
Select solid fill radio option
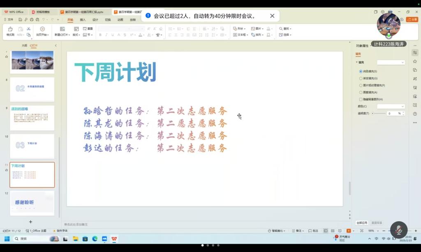coord(361,71)
